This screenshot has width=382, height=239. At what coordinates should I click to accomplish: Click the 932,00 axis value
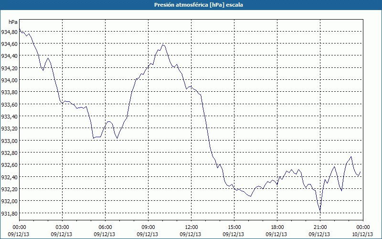click(x=9, y=201)
